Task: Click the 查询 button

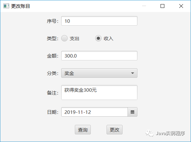Action: 83,130
